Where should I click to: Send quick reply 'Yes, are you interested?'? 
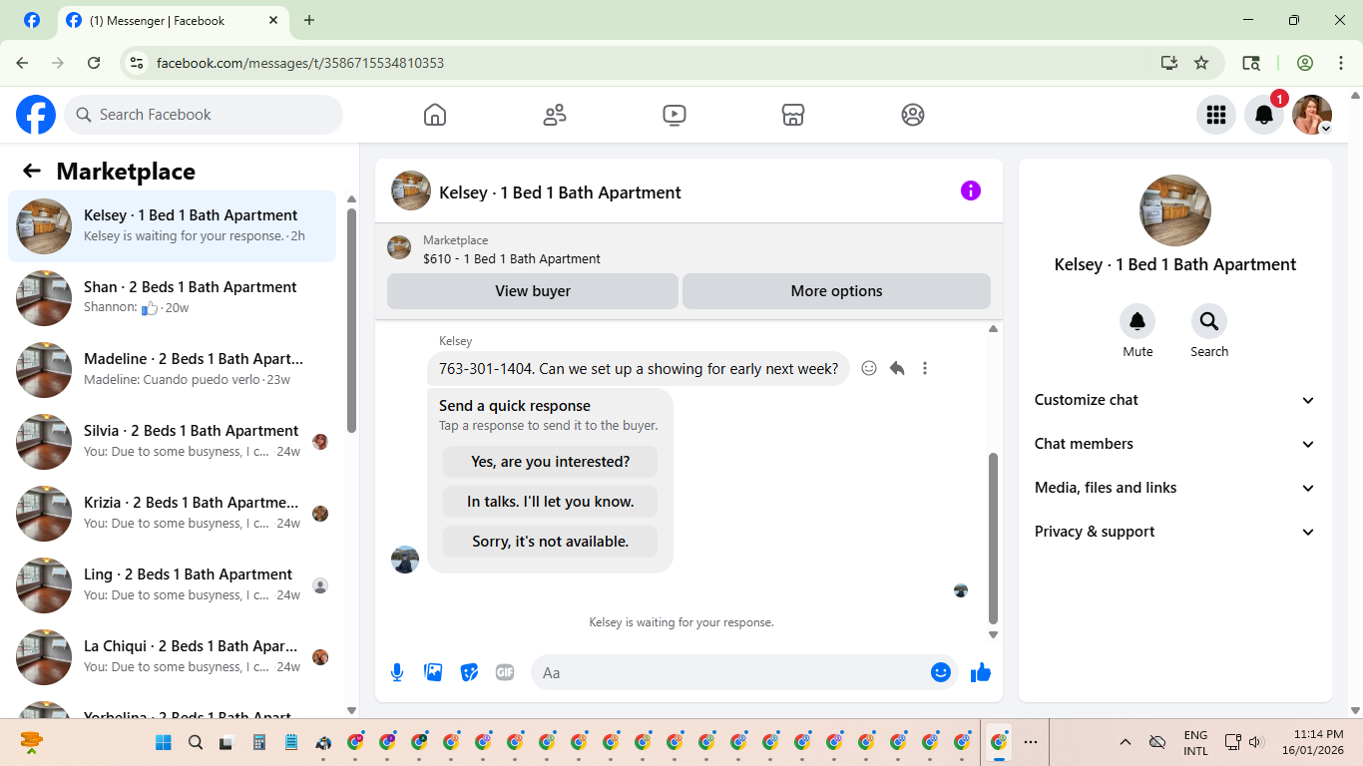[551, 462]
